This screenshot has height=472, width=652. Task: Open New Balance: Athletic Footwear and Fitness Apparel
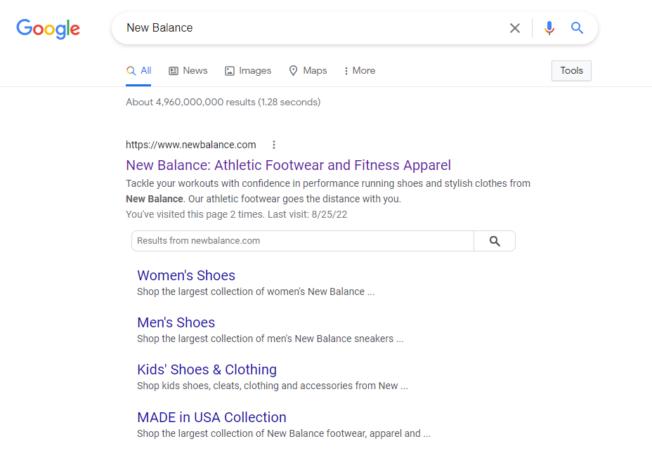[288, 165]
